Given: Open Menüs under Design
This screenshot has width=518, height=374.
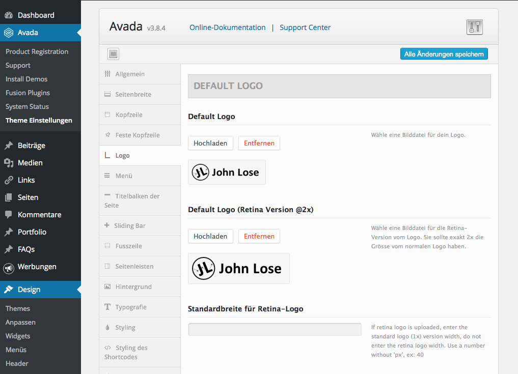Looking at the screenshot, I should tap(16, 350).
